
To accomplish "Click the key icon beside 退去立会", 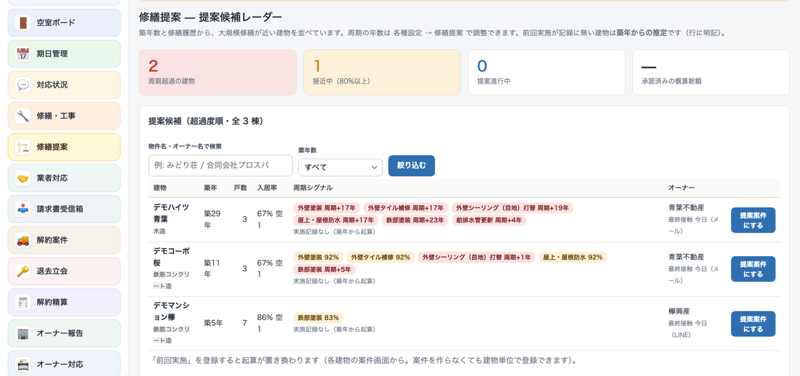I will (23, 271).
